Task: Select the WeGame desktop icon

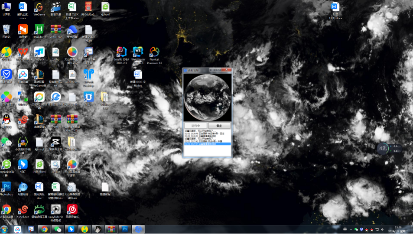Action: click(x=39, y=7)
